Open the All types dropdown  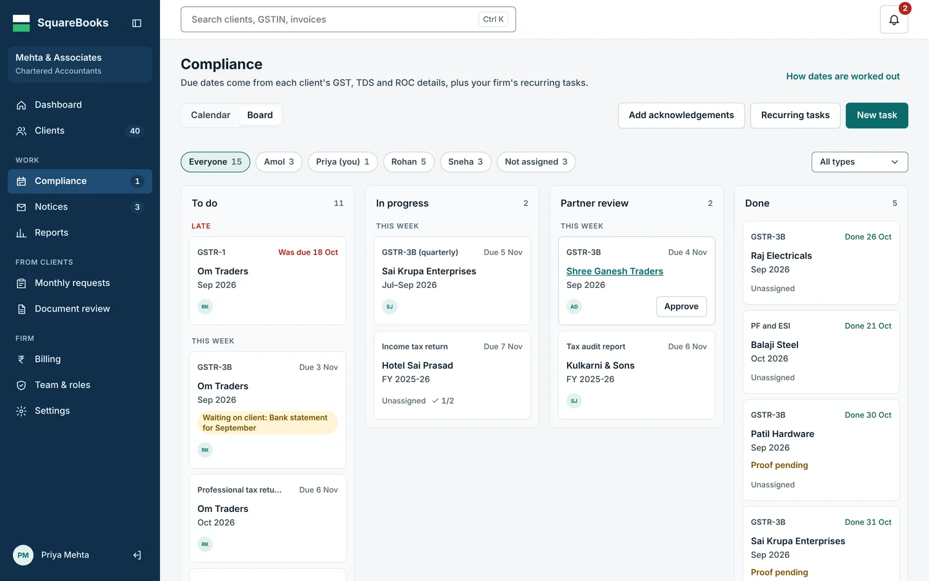tap(859, 162)
